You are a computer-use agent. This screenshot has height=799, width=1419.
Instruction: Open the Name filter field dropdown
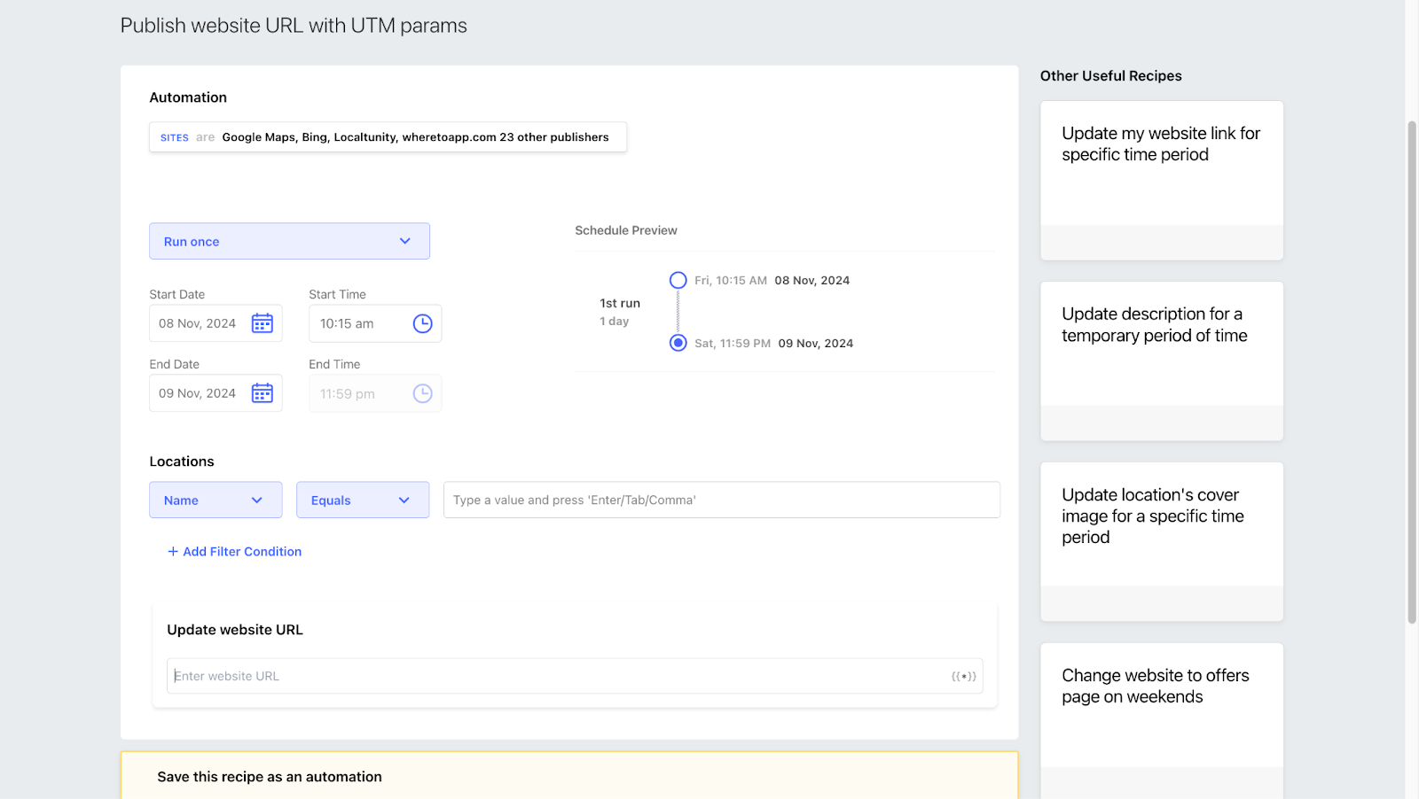click(216, 500)
